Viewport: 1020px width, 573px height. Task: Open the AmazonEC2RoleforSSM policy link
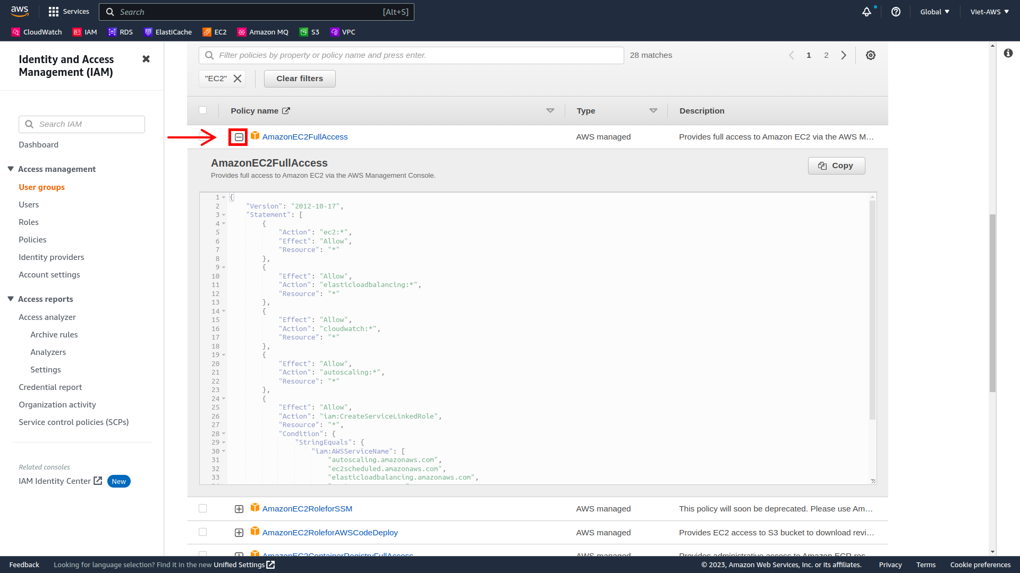tap(307, 509)
